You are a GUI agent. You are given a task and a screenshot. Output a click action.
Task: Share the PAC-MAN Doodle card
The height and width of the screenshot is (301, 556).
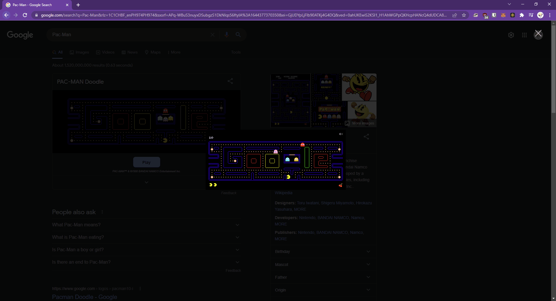click(x=230, y=81)
